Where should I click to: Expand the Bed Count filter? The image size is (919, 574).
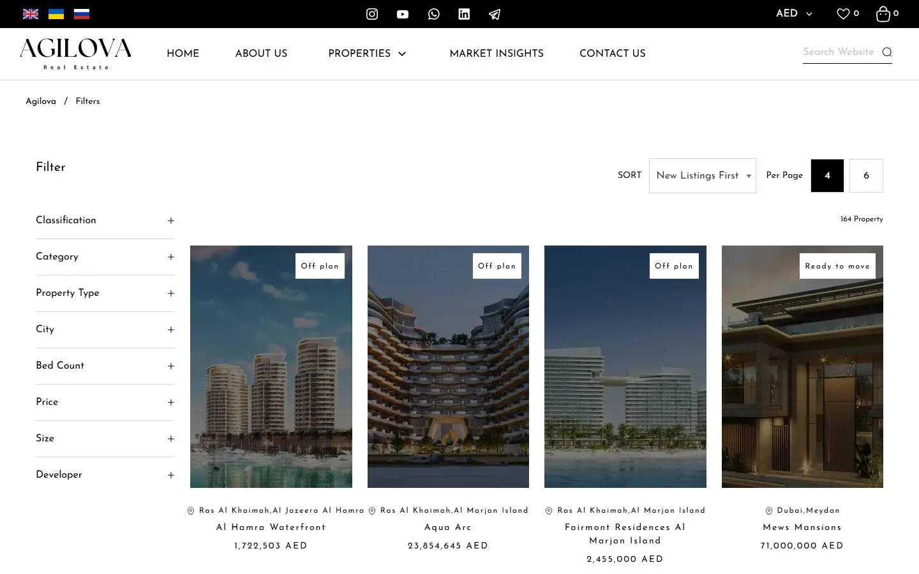tap(105, 365)
